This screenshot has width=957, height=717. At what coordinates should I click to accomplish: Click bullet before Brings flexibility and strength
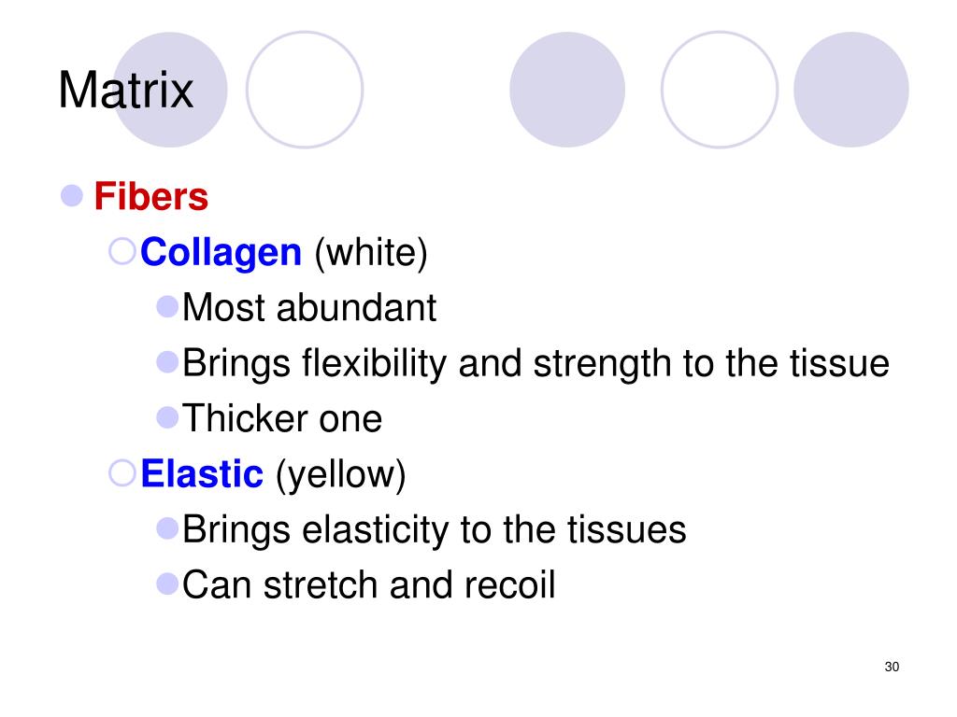pyautogui.click(x=167, y=361)
